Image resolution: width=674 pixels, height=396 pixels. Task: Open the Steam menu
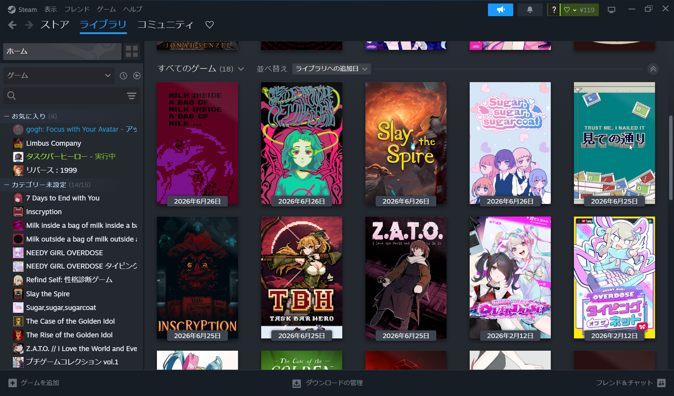click(27, 9)
